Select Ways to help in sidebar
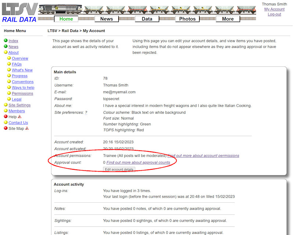 (x=23, y=88)
